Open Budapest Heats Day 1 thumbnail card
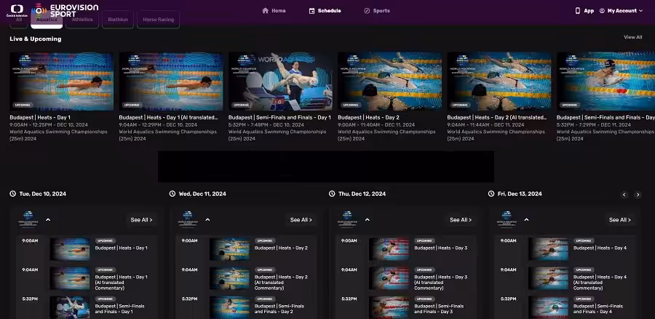Screen dimensions: 655x319 click(x=61, y=81)
